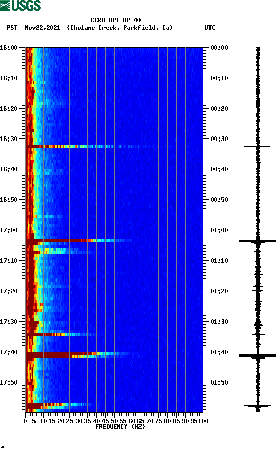Select the title text 'CCRB DP1 BP 40'
Viewport: 280px width, 453px height.
pyautogui.click(x=116, y=20)
